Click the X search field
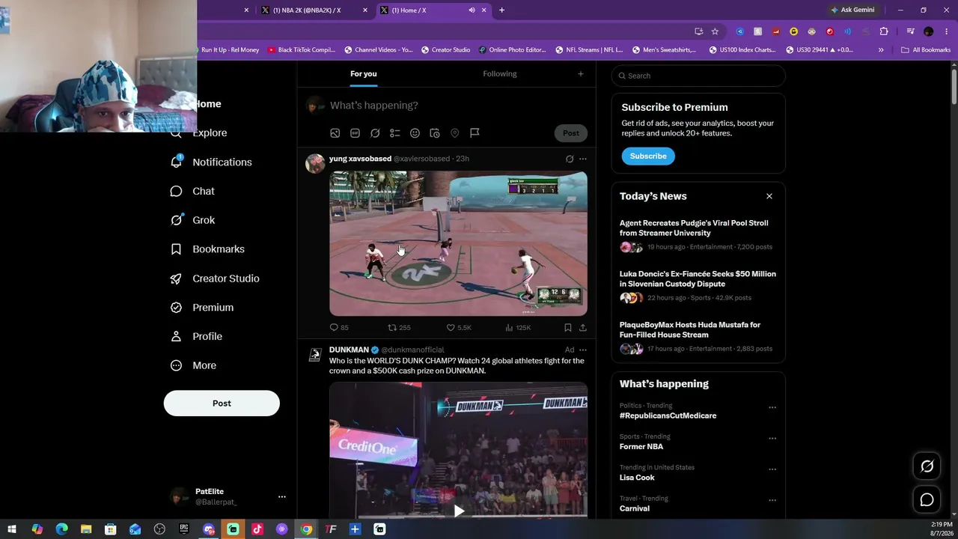 698,76
